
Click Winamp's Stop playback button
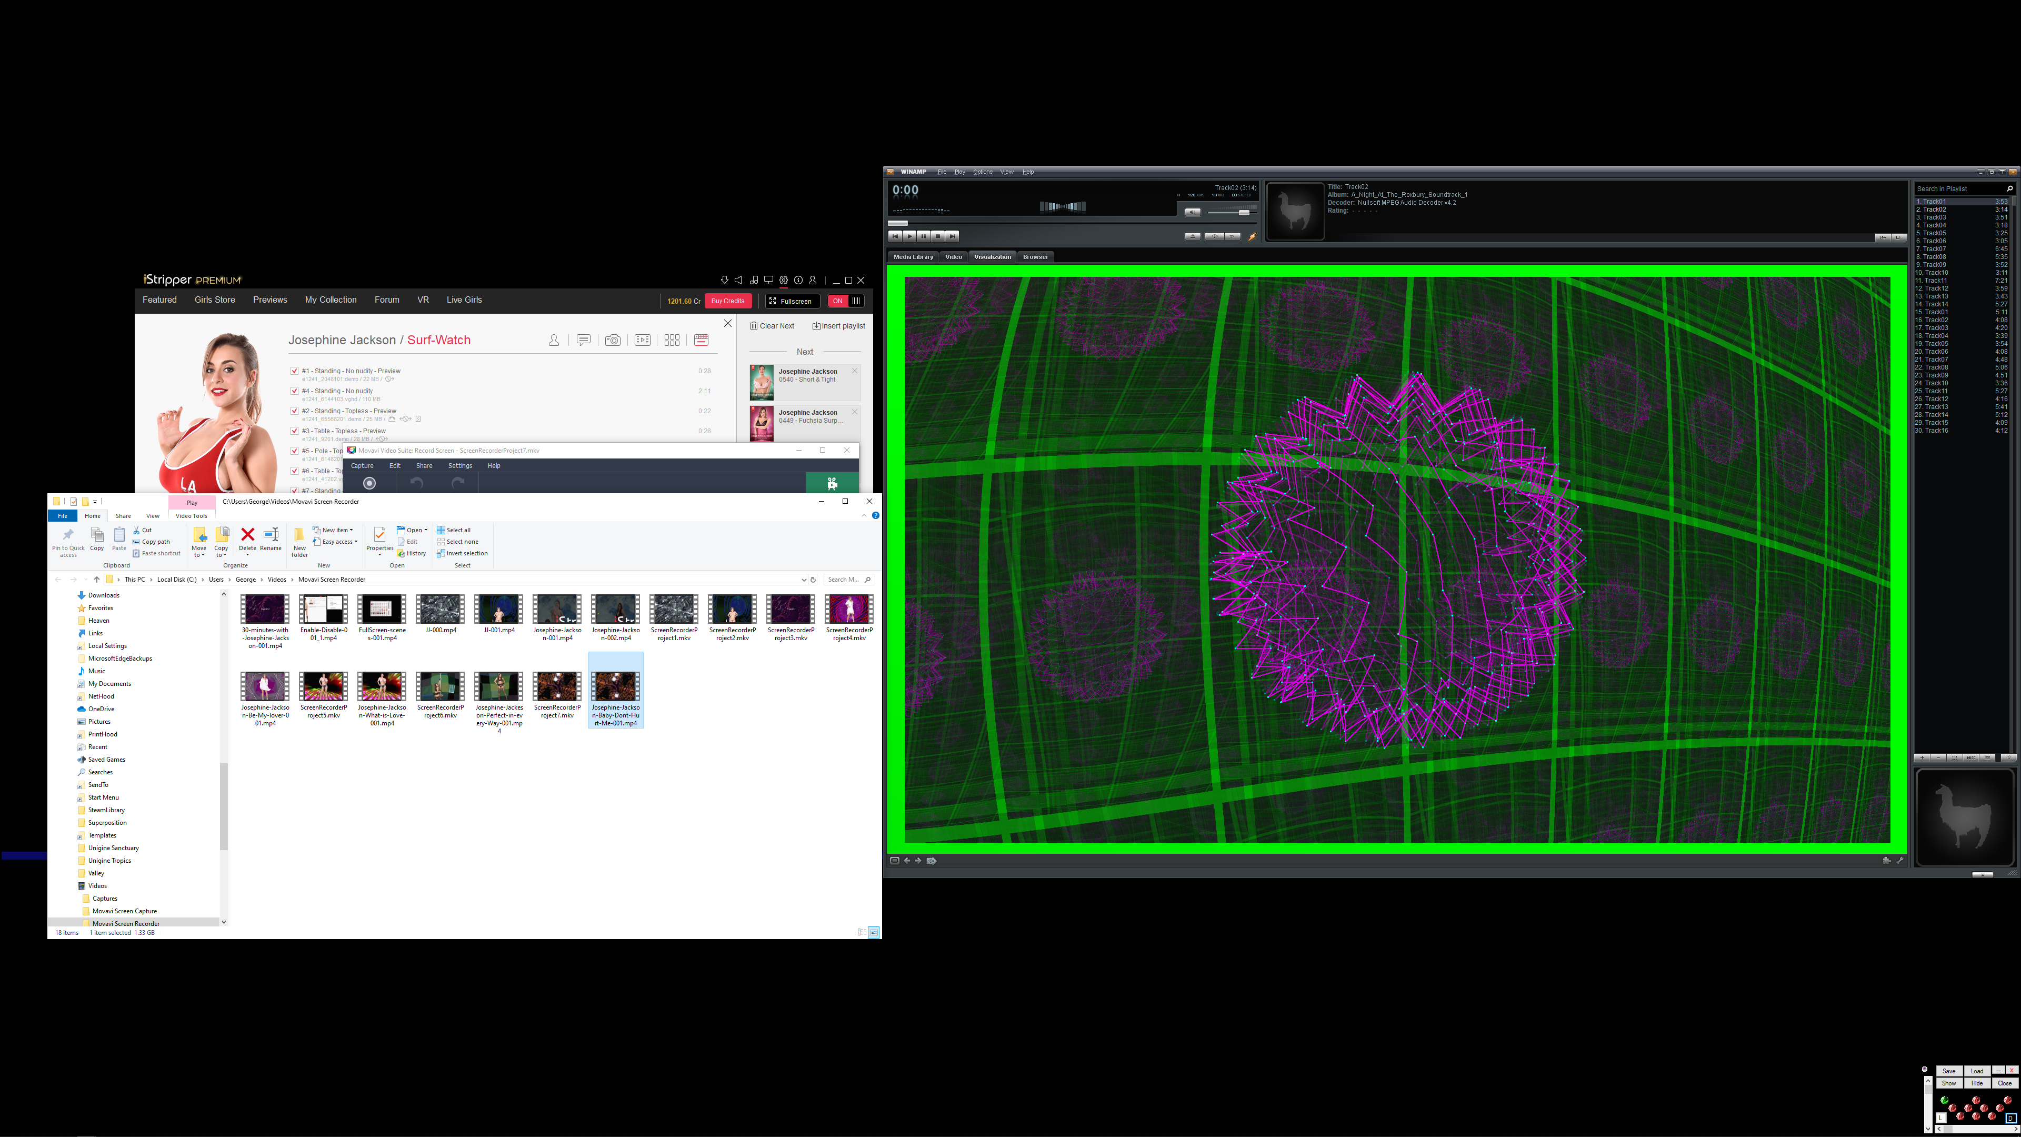[x=937, y=236]
